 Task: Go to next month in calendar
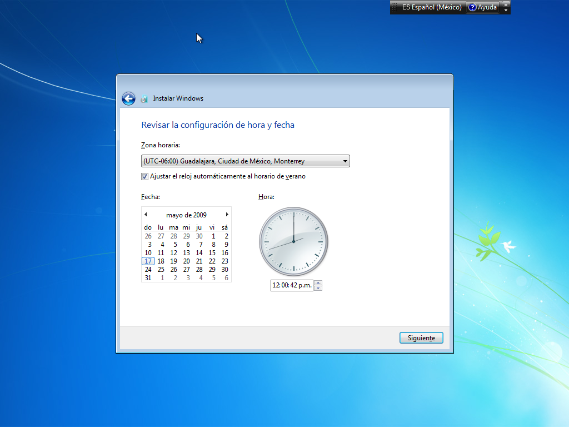click(x=227, y=215)
